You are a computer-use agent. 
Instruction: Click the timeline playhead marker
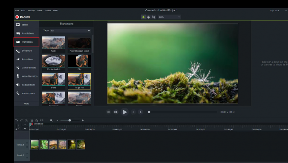point(30,124)
